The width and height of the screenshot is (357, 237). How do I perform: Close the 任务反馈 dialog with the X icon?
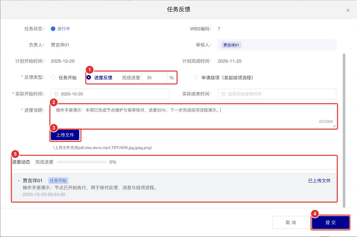click(x=348, y=10)
